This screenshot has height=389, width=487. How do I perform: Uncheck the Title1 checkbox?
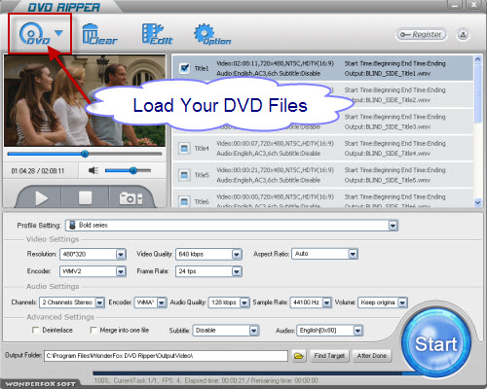click(x=184, y=68)
